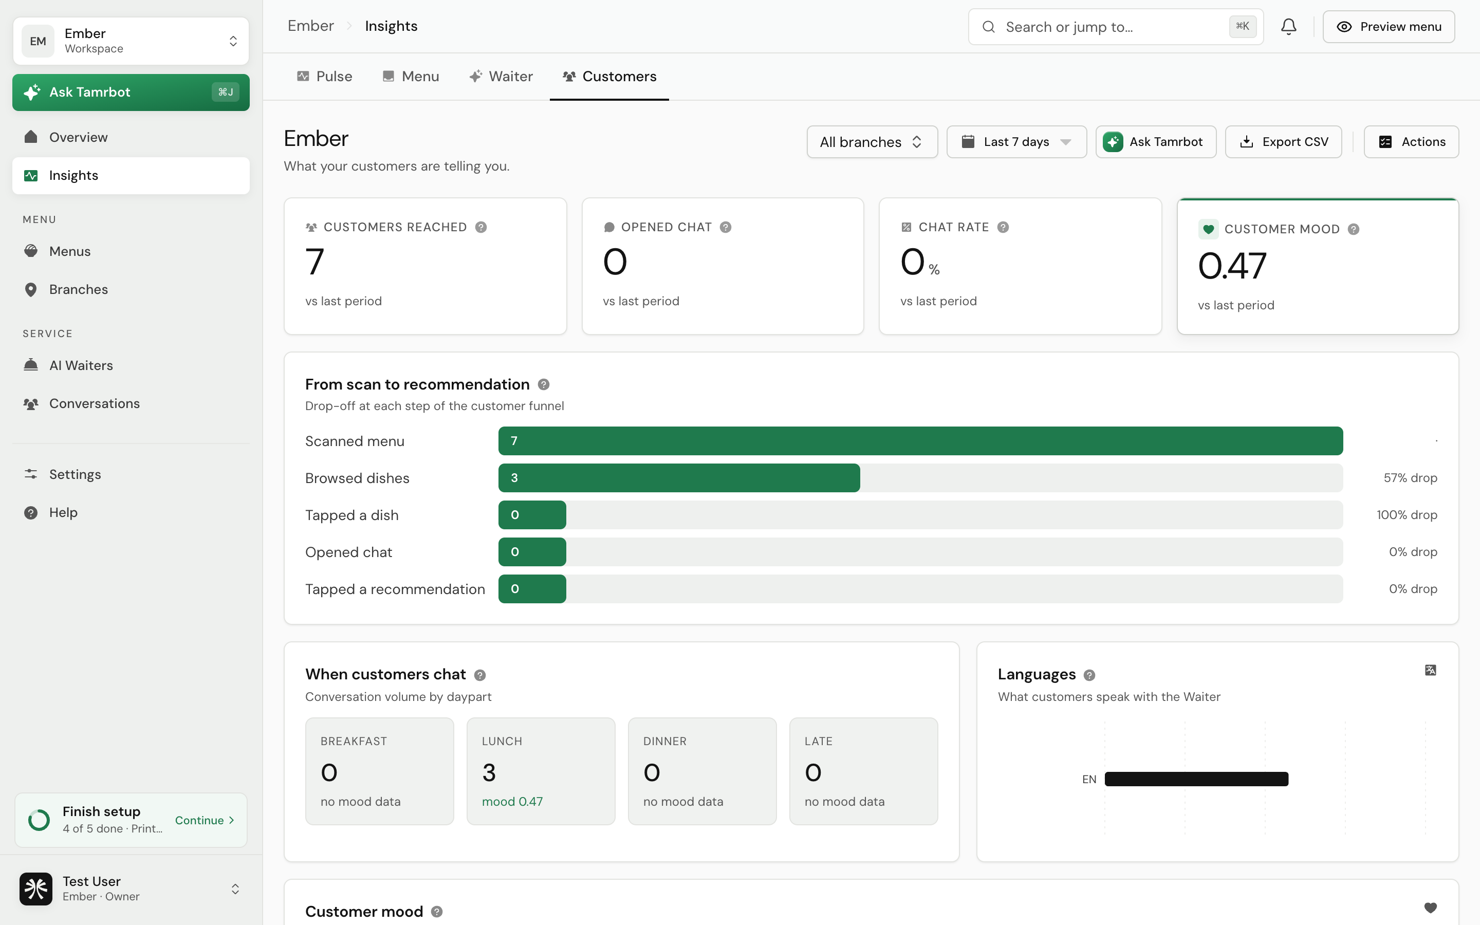Open AI Waiters in the sidebar
This screenshot has height=925, width=1480.
tap(131, 365)
